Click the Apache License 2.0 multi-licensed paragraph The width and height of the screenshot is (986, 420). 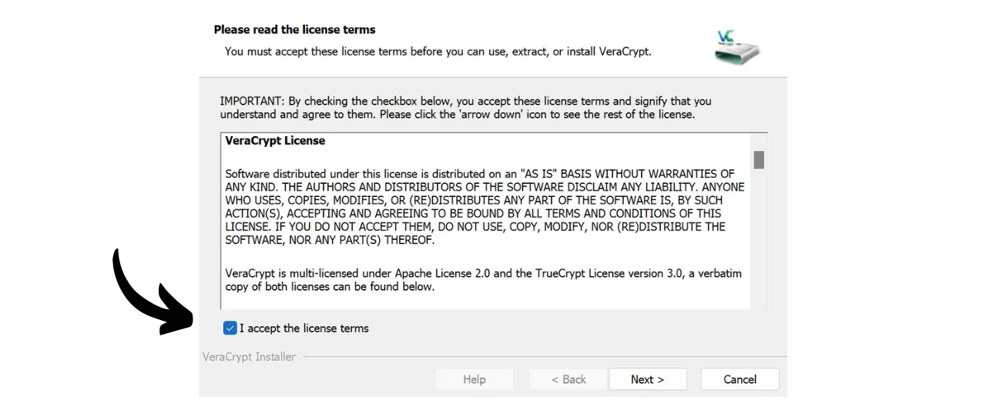click(484, 280)
